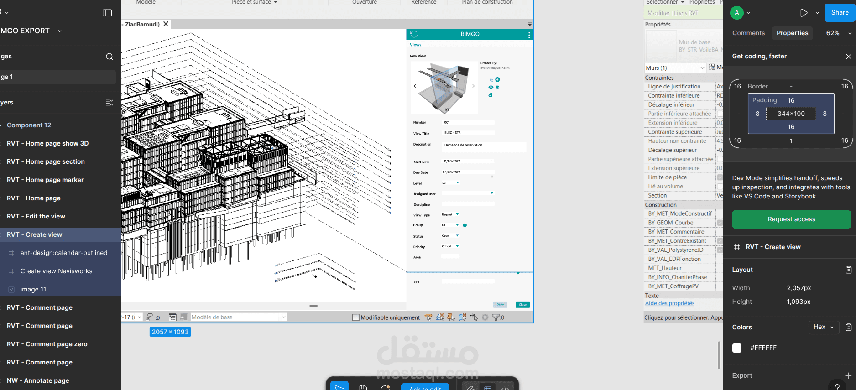Toggle view visibility with the eye icon
The height and width of the screenshot is (390, 856).
[491, 87]
